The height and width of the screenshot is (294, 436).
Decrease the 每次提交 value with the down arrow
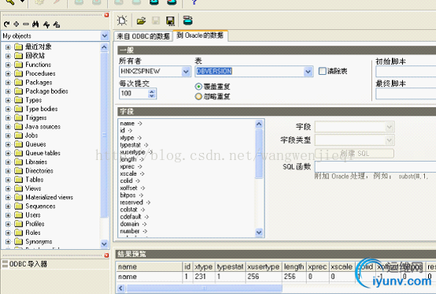tap(152, 96)
